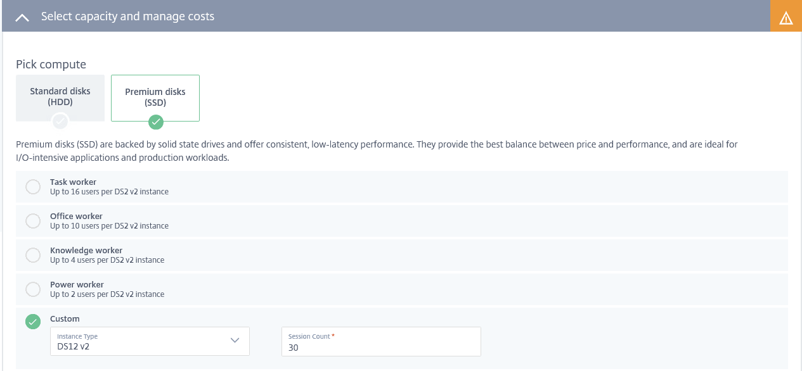Click the Instance Type dropdown arrow

coord(235,341)
